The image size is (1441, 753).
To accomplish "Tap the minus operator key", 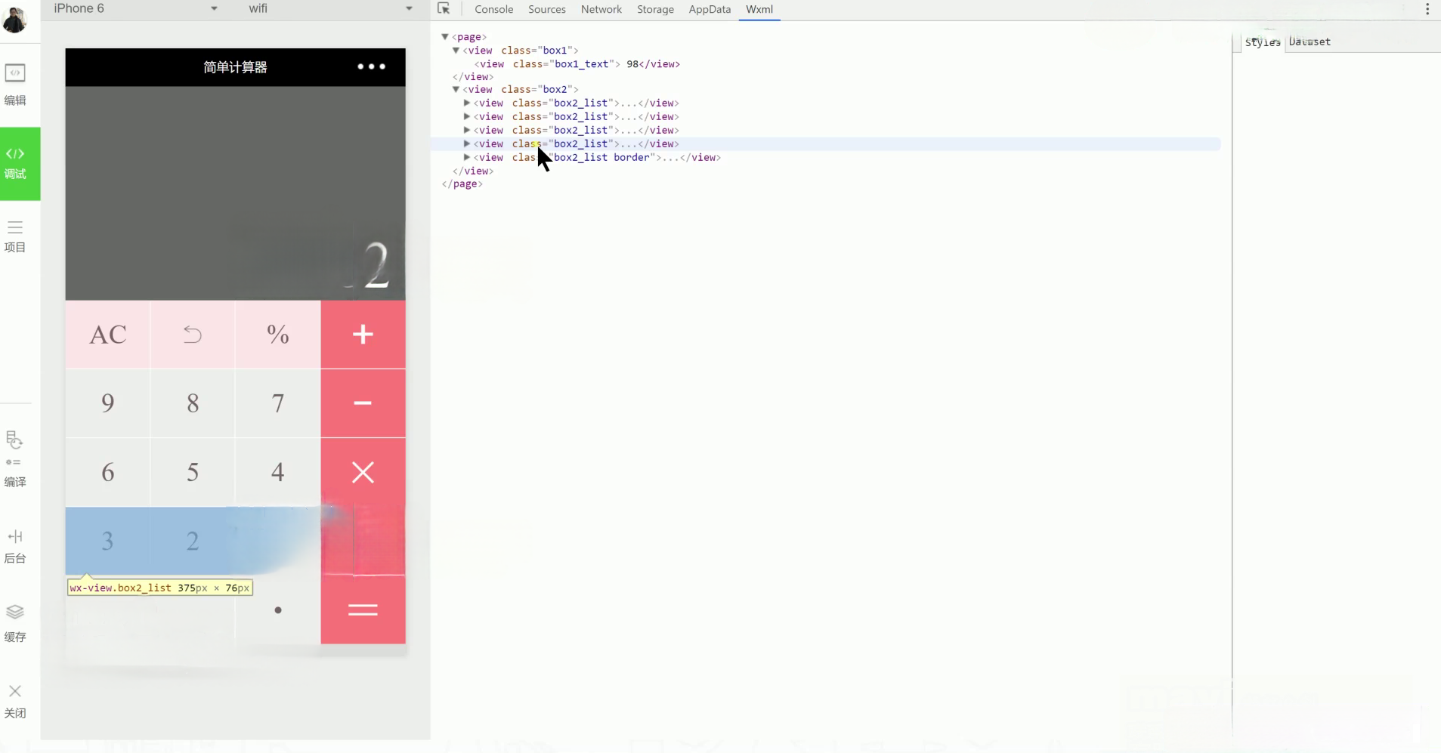I will 363,403.
